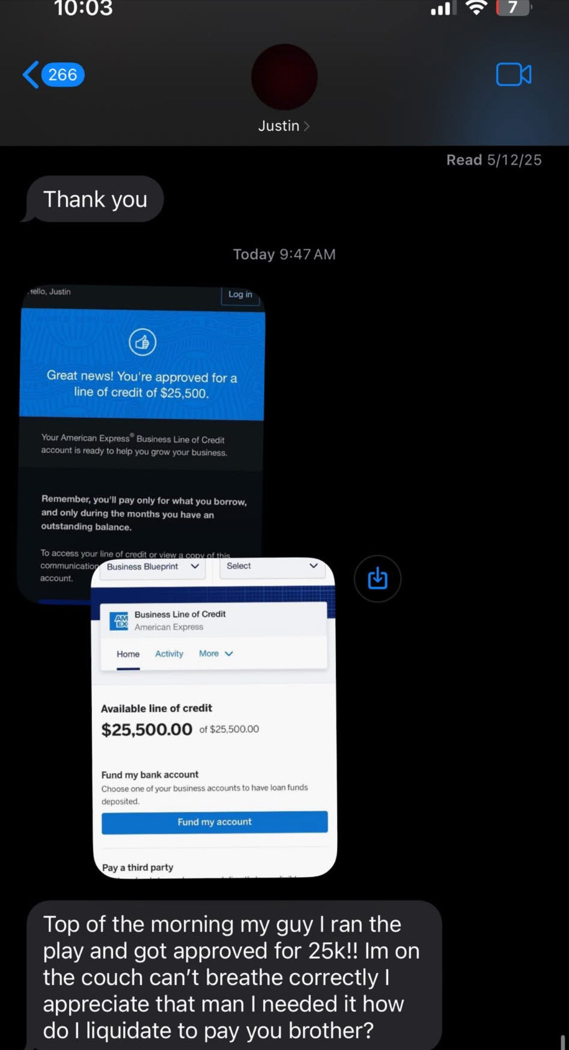Tap the thumbs-up approval icon
Viewport: 569px width, 1050px height.
coord(142,342)
